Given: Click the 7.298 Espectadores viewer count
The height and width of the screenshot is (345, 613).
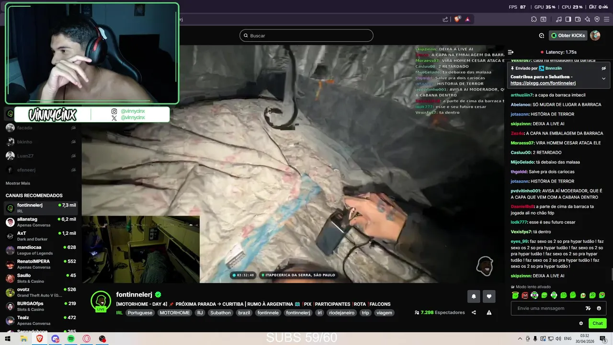Looking at the screenshot, I should point(440,312).
